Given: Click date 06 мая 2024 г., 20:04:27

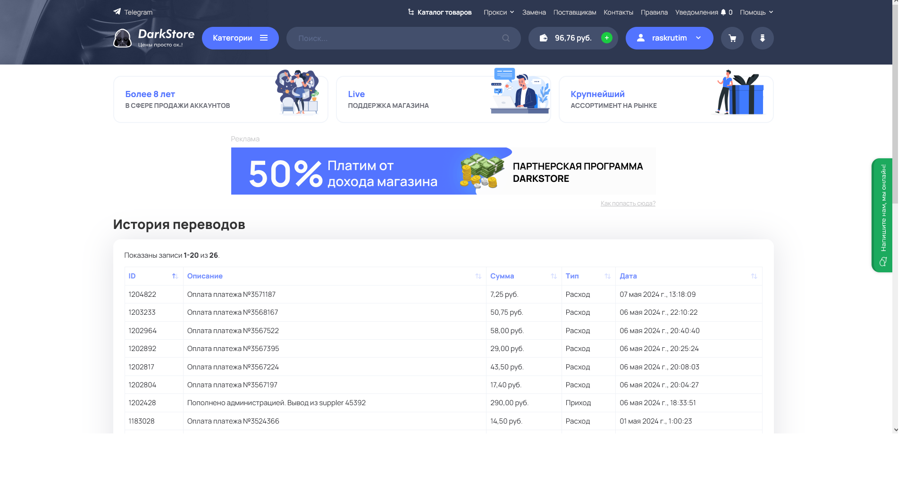Looking at the screenshot, I should click(659, 385).
